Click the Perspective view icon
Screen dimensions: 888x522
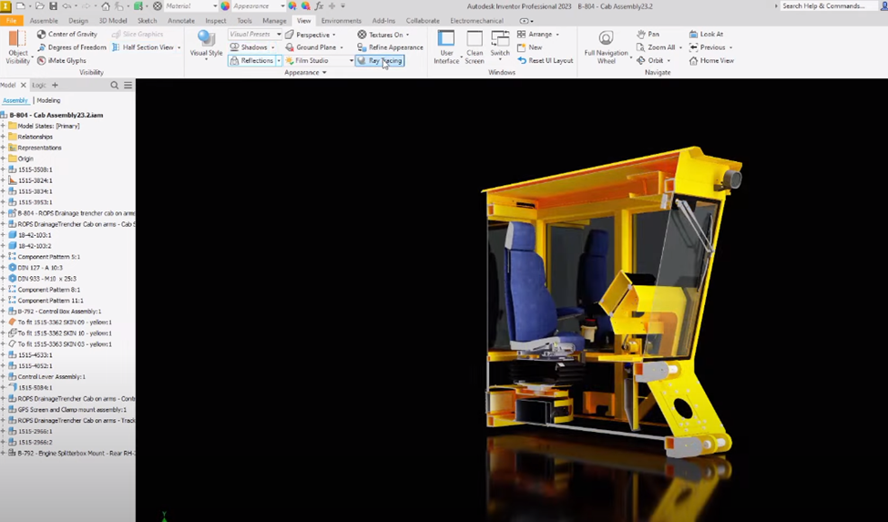click(290, 35)
